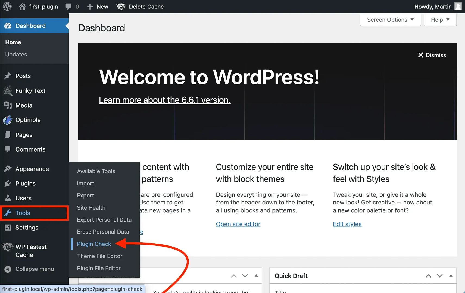Click the Media library icon
The height and width of the screenshot is (293, 465).
(8, 105)
